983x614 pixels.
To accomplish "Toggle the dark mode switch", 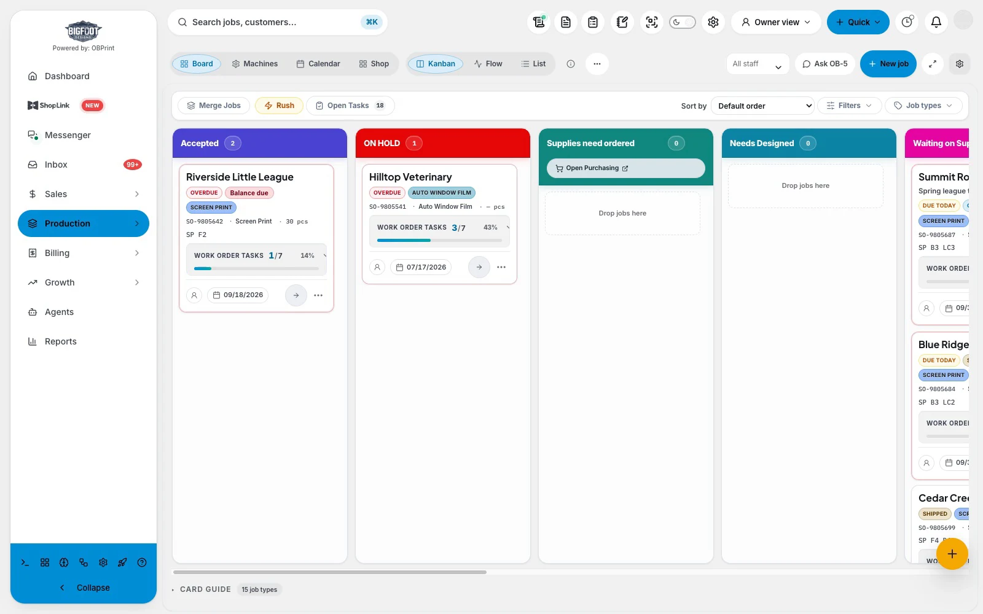I will [x=683, y=22].
